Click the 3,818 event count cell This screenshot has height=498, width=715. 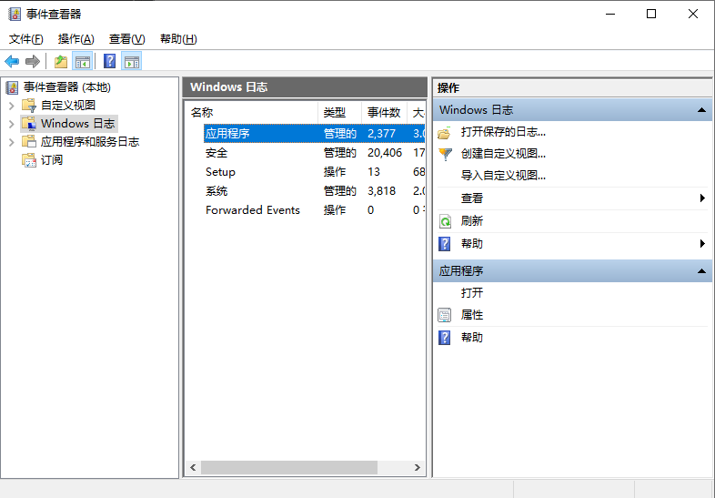tap(382, 191)
